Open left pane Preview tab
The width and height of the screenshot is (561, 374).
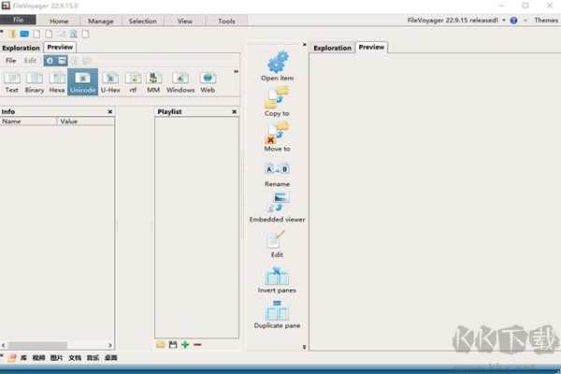click(60, 48)
